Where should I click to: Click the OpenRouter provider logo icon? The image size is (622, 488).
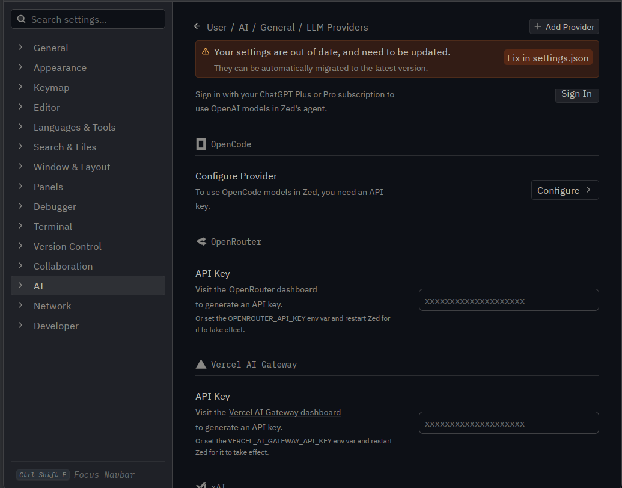tap(201, 241)
